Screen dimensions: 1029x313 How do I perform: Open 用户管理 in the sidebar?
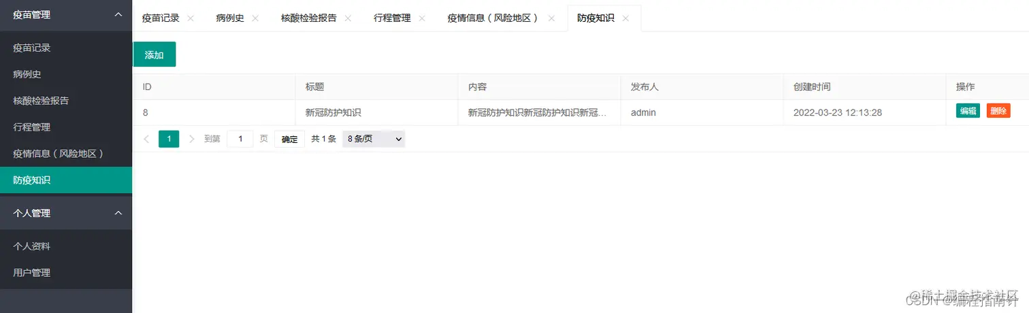[x=66, y=273]
